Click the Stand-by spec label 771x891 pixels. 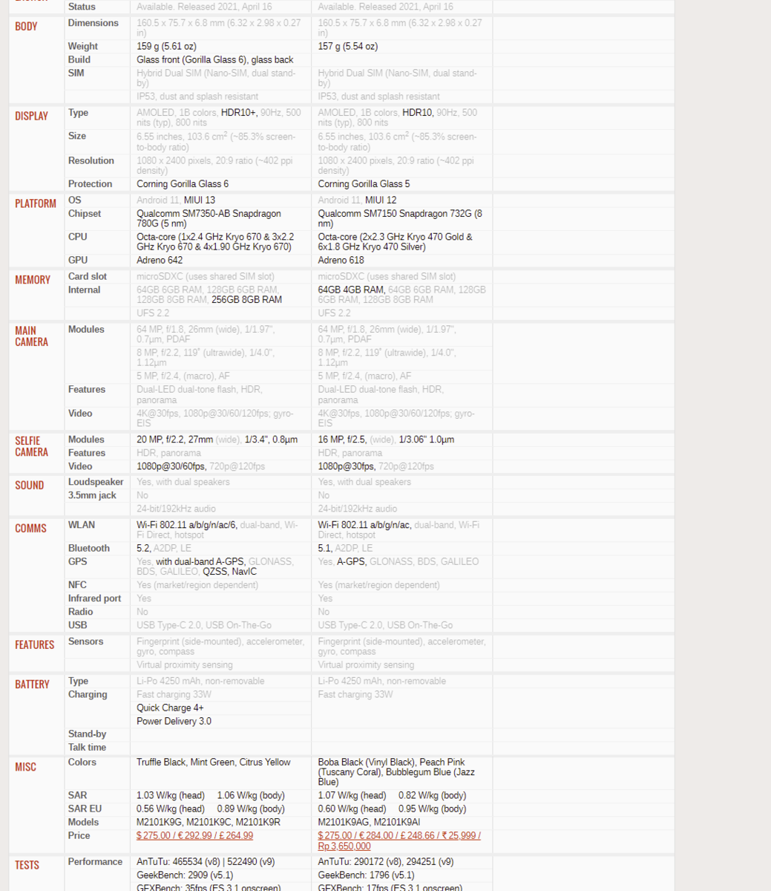coord(88,734)
